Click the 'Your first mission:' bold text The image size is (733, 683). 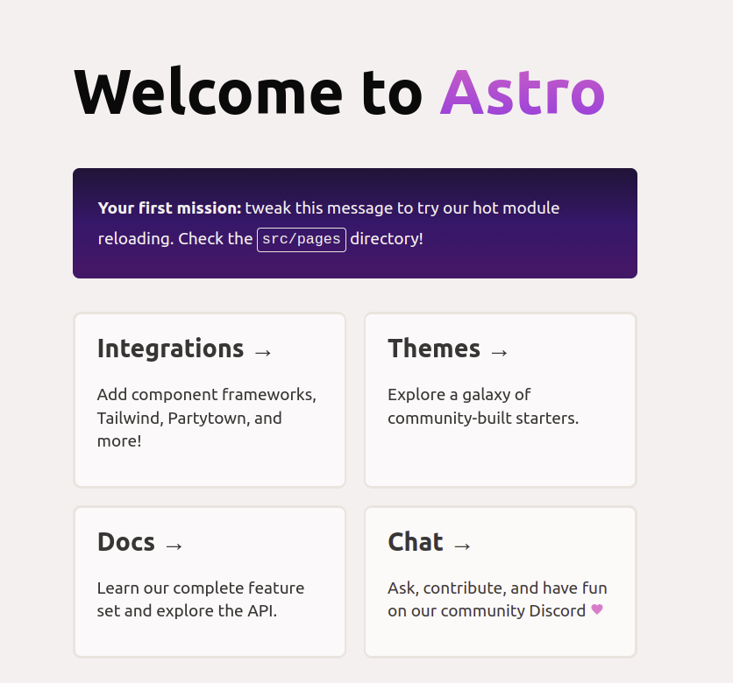point(169,208)
